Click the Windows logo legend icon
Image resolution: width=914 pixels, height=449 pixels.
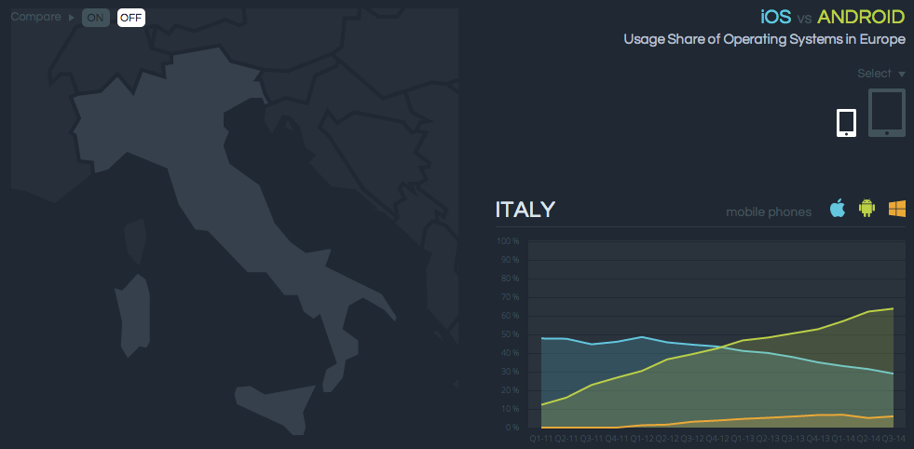[x=897, y=209]
